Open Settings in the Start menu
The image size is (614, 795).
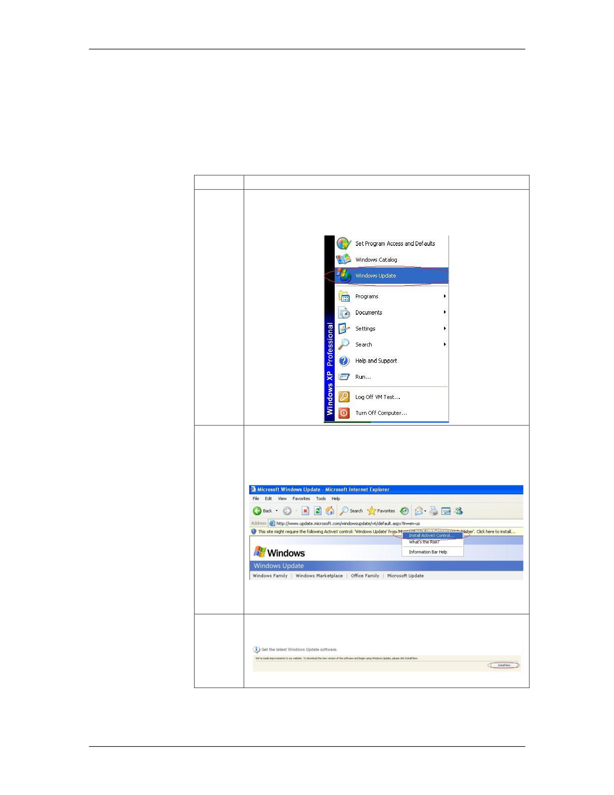[x=392, y=329]
